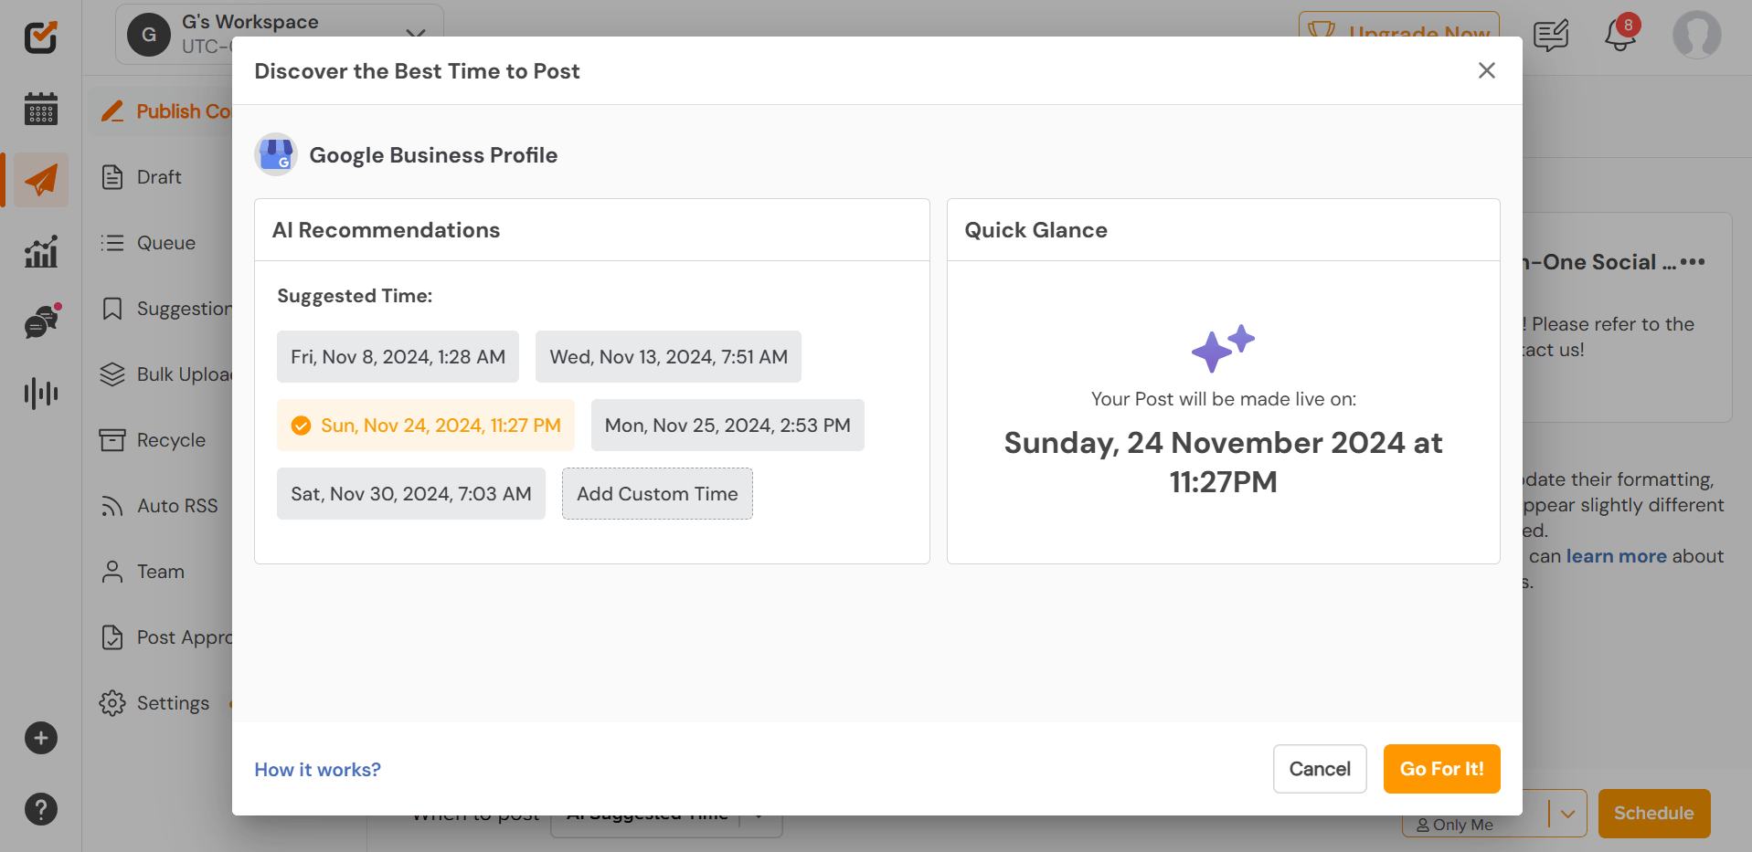This screenshot has width=1752, height=852.
Task: Cancel the best time dialog
Action: pyautogui.click(x=1320, y=769)
